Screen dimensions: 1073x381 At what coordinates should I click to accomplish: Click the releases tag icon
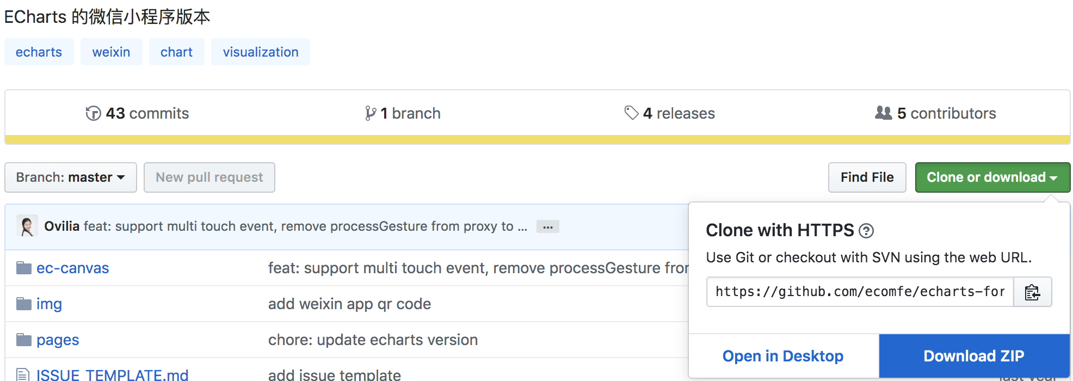pos(631,113)
